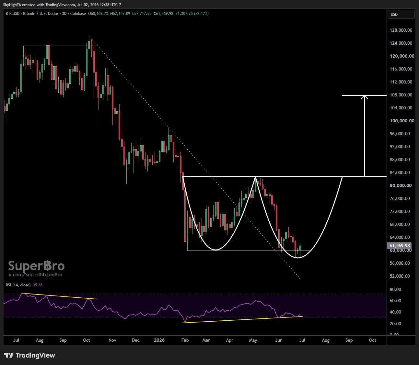Click the 128,000.00 price axis label
The image size is (419, 365).
(401, 30)
